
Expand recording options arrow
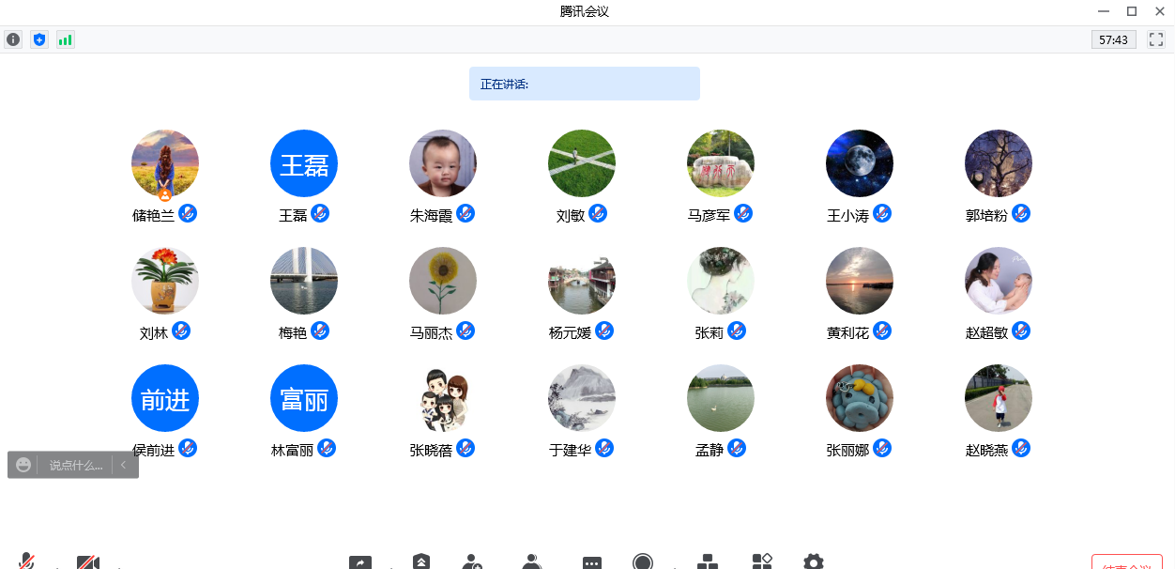click(x=673, y=566)
